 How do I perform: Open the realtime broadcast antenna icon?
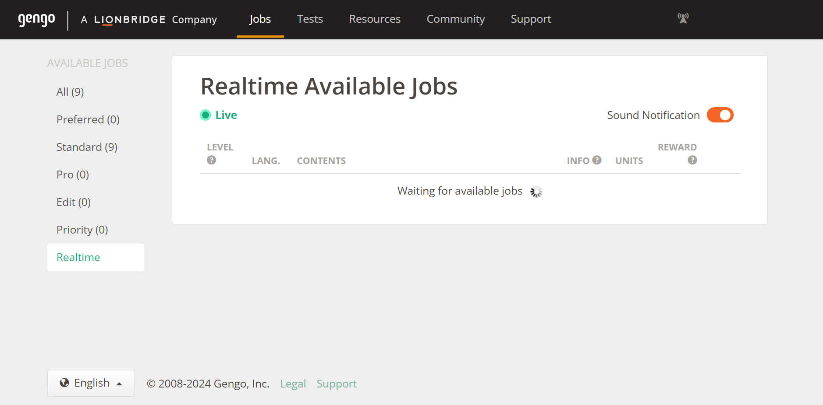[683, 18]
